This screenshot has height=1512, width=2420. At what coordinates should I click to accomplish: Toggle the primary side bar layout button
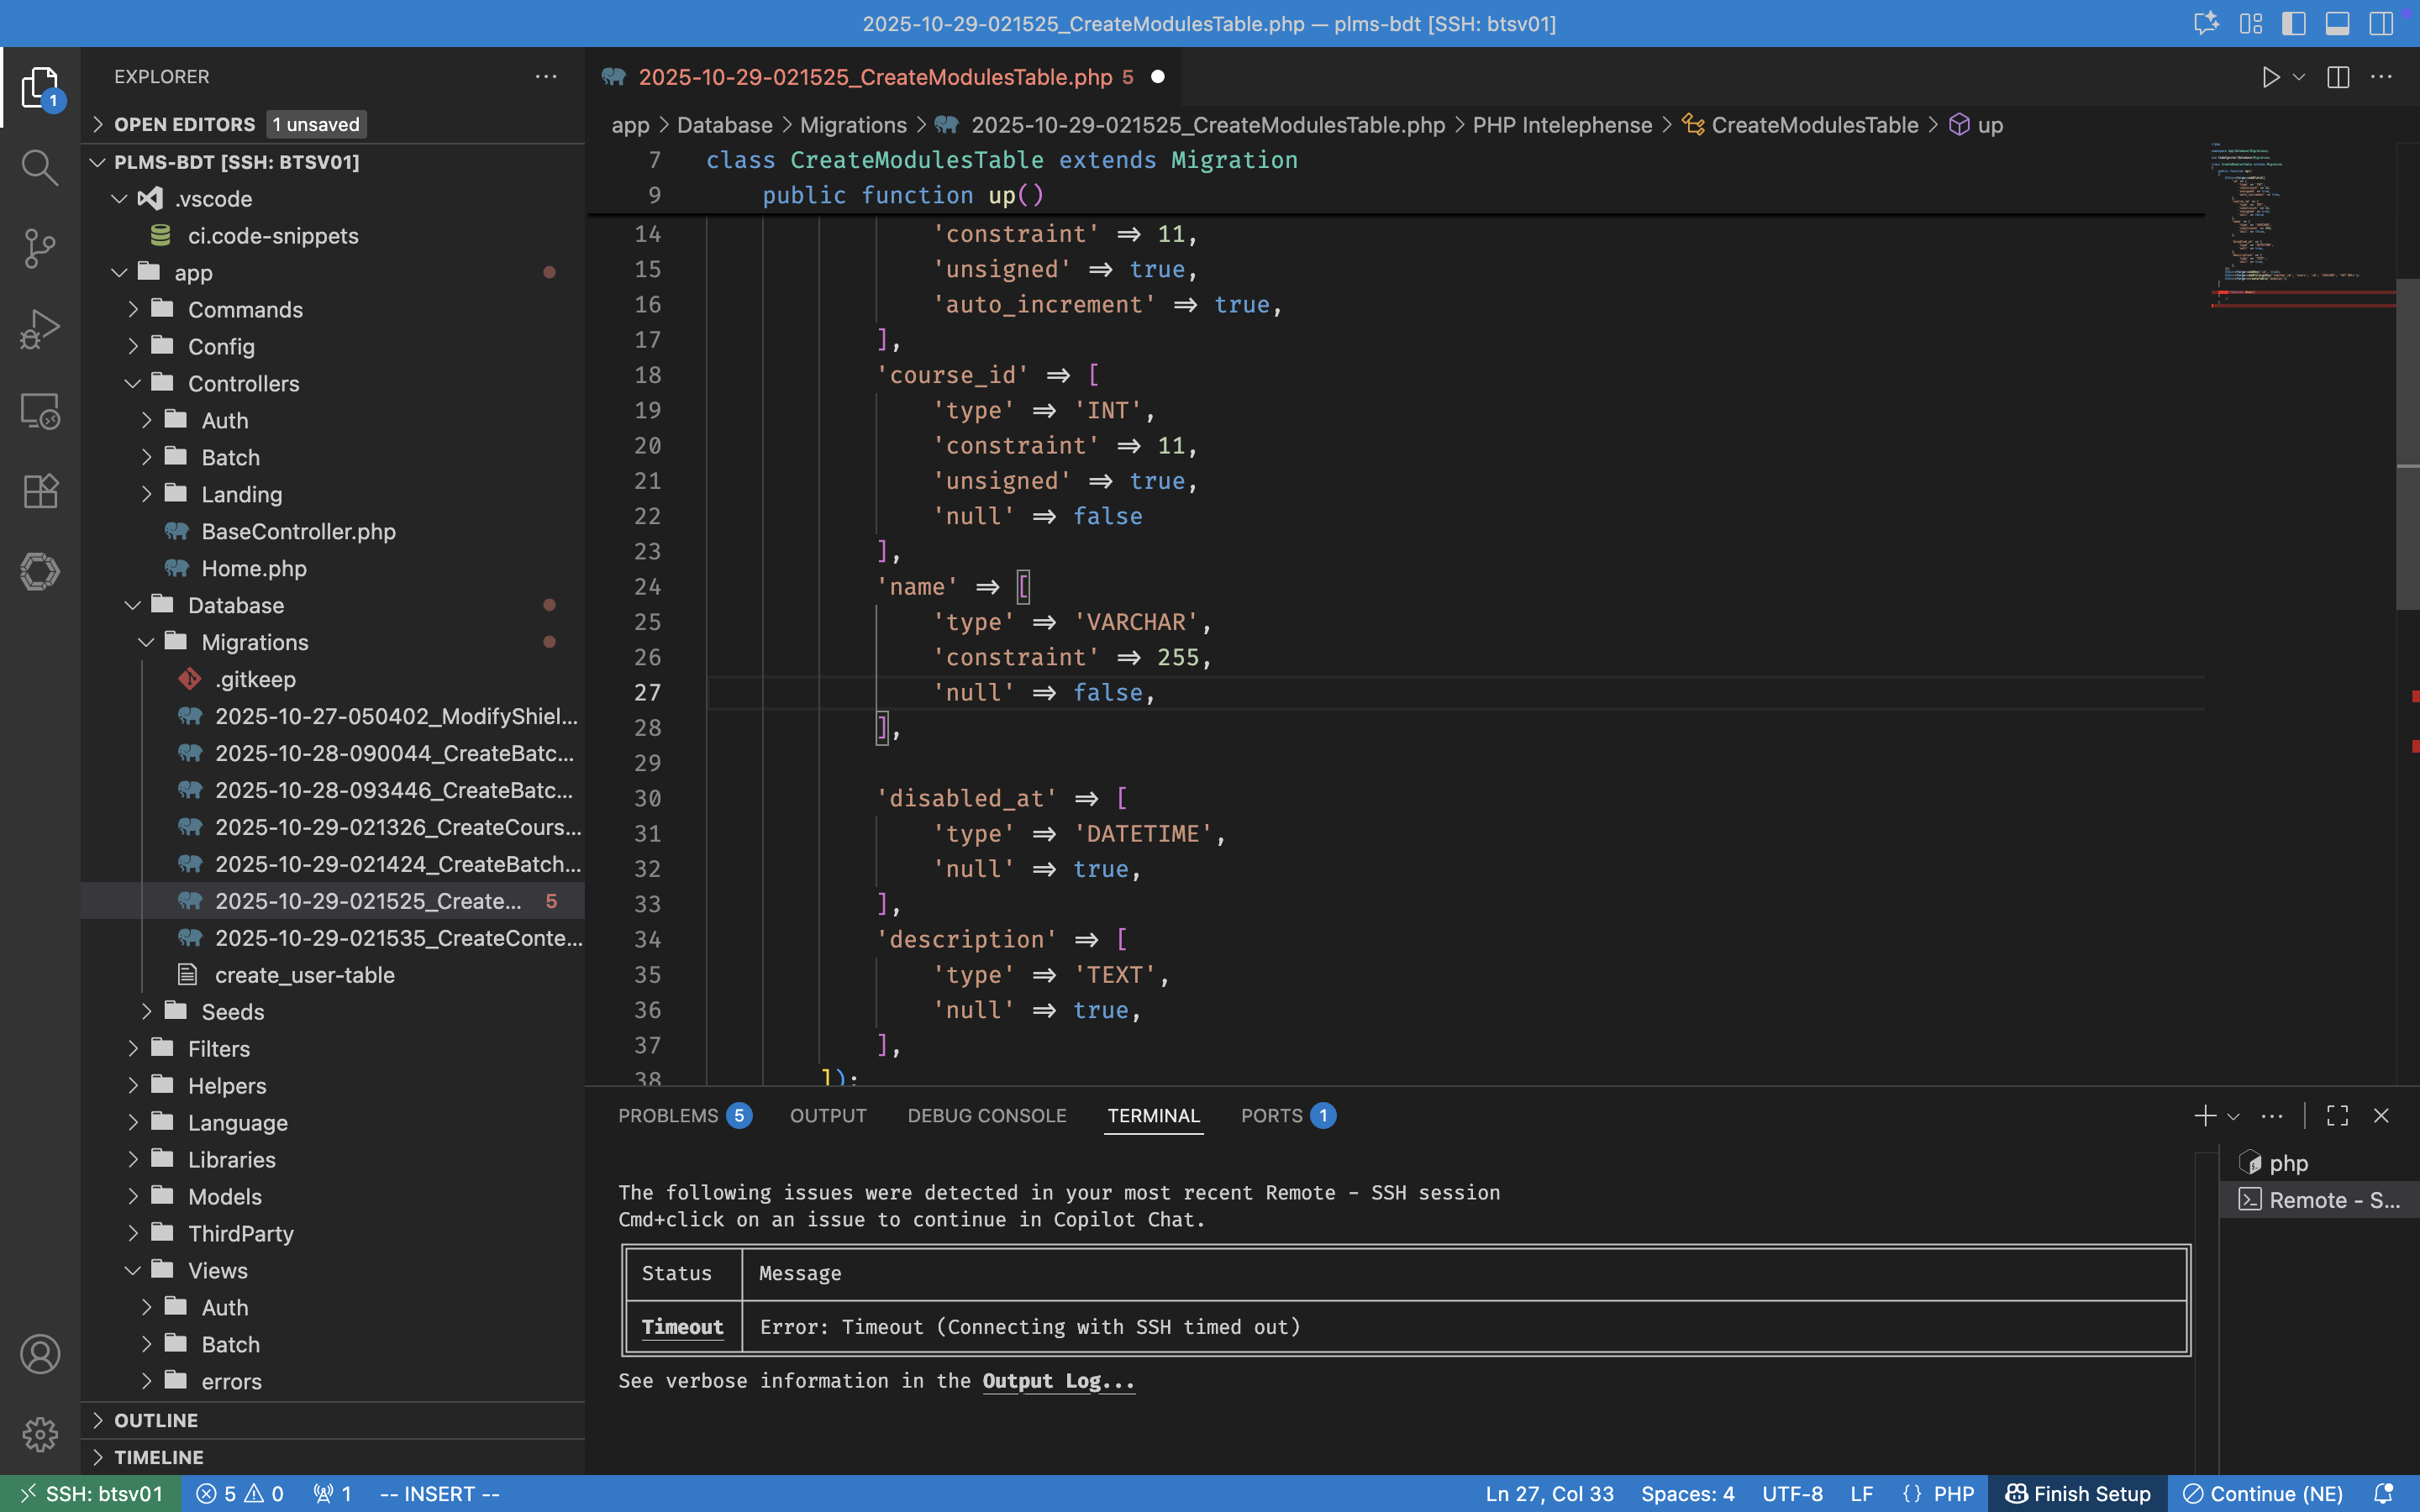pos(2293,24)
